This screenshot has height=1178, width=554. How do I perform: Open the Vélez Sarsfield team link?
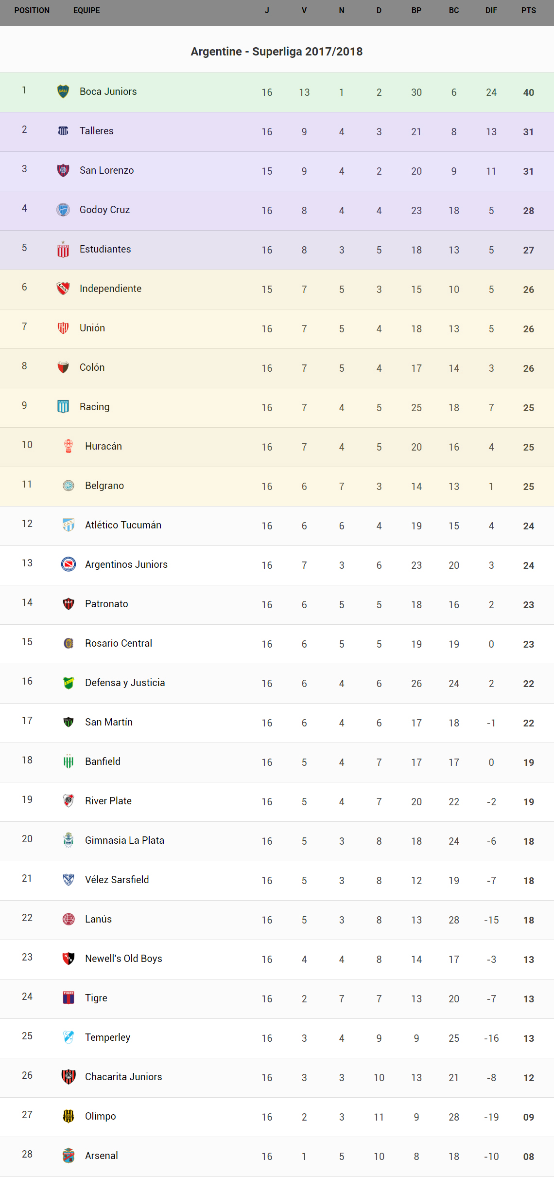[x=117, y=880]
